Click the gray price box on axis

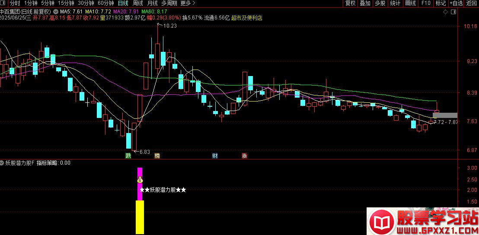click(445, 115)
